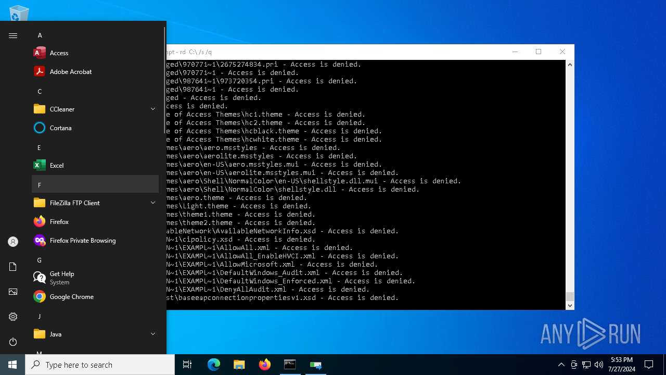666x375 pixels.
Task: Click the Command Prompt title bar text
Action: pos(189,52)
